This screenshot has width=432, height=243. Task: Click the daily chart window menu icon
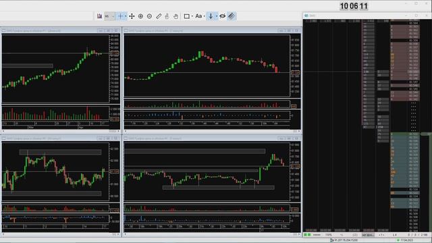point(4,30)
